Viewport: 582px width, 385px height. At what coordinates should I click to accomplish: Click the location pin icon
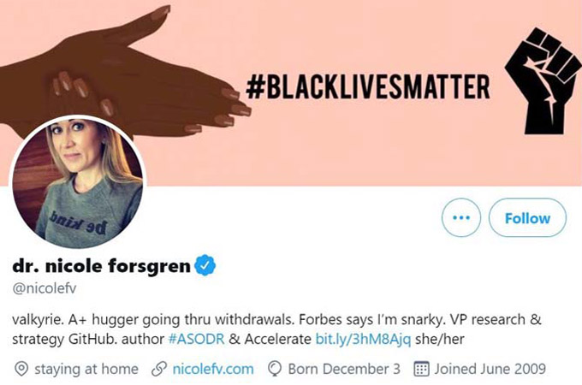[x=21, y=369]
